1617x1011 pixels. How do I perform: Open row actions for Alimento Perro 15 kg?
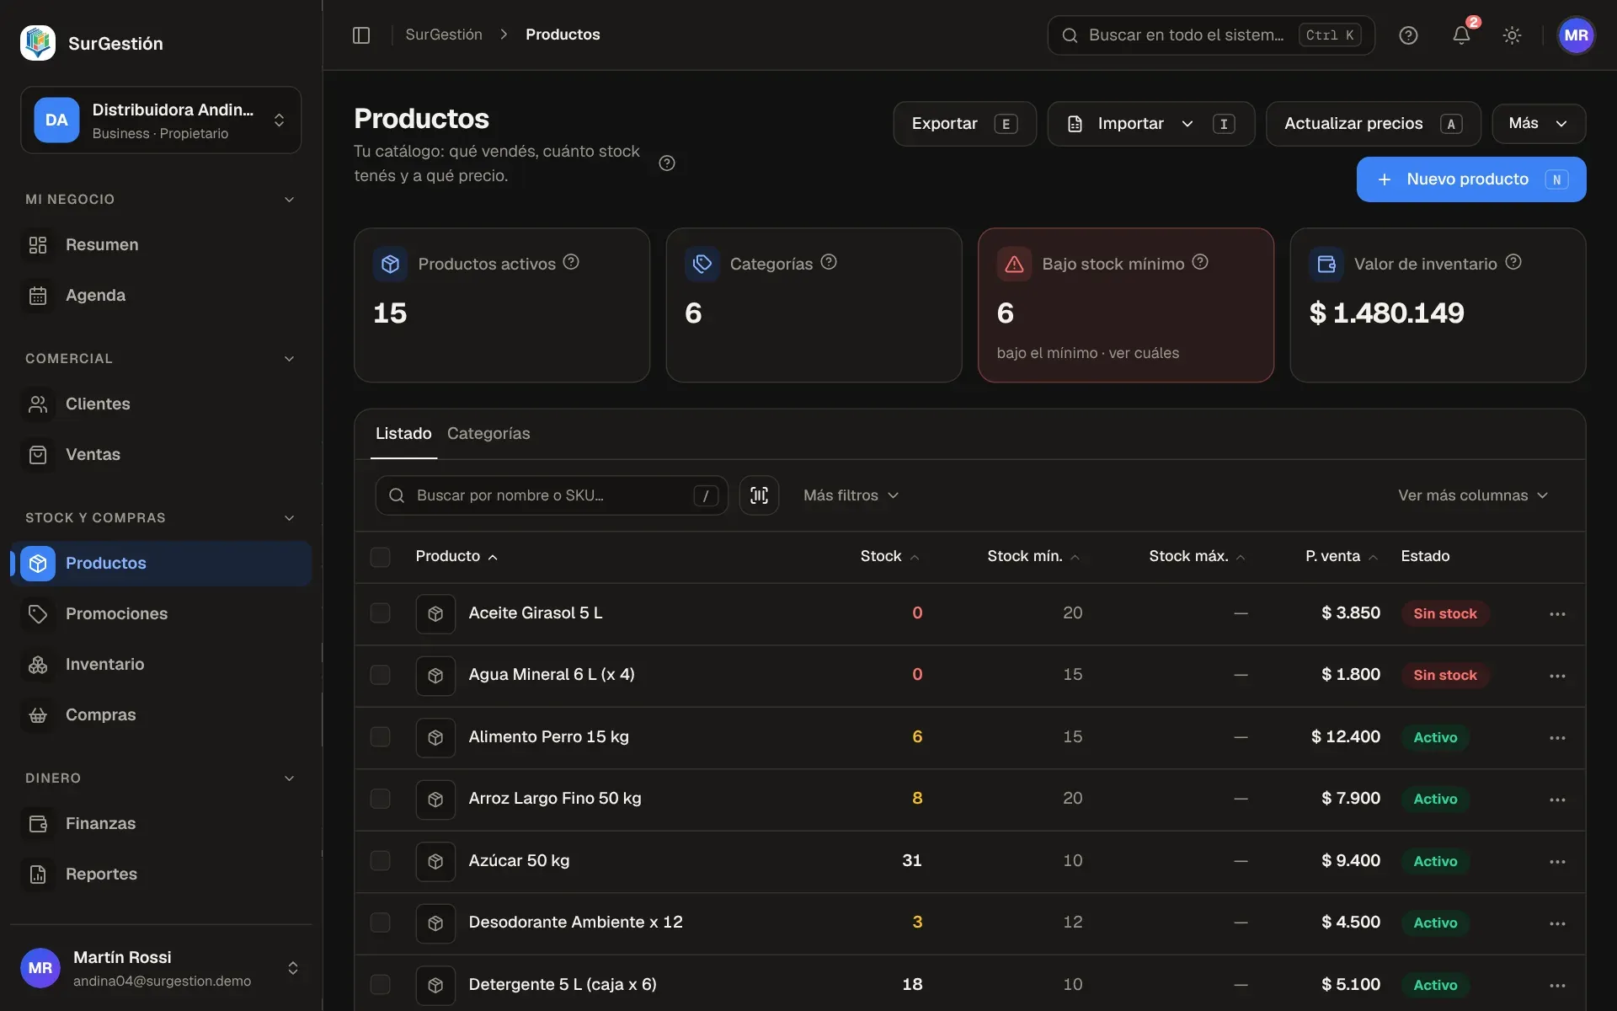pos(1557,738)
